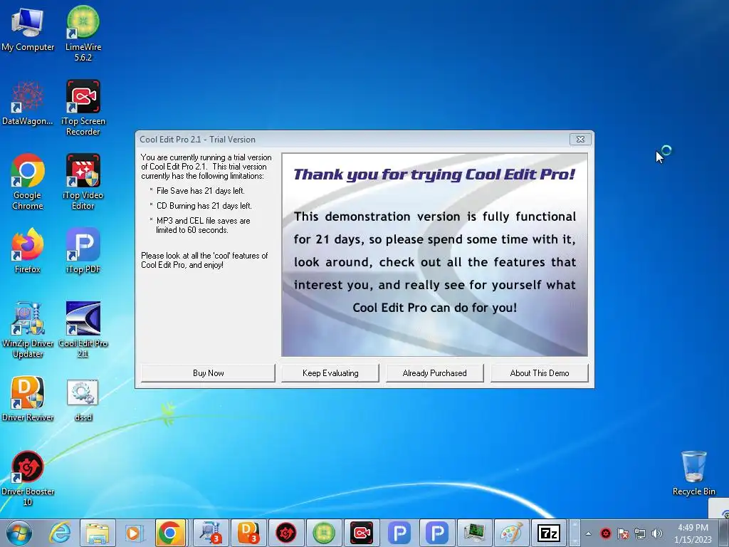Click the 'Cool Edit Pro 2.1 - Trial Version' title
The height and width of the screenshot is (547, 729).
[x=198, y=139]
